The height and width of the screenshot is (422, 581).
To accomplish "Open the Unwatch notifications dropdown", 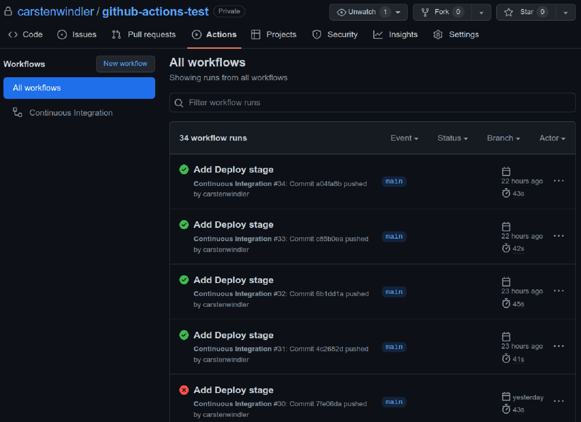I will pos(368,12).
